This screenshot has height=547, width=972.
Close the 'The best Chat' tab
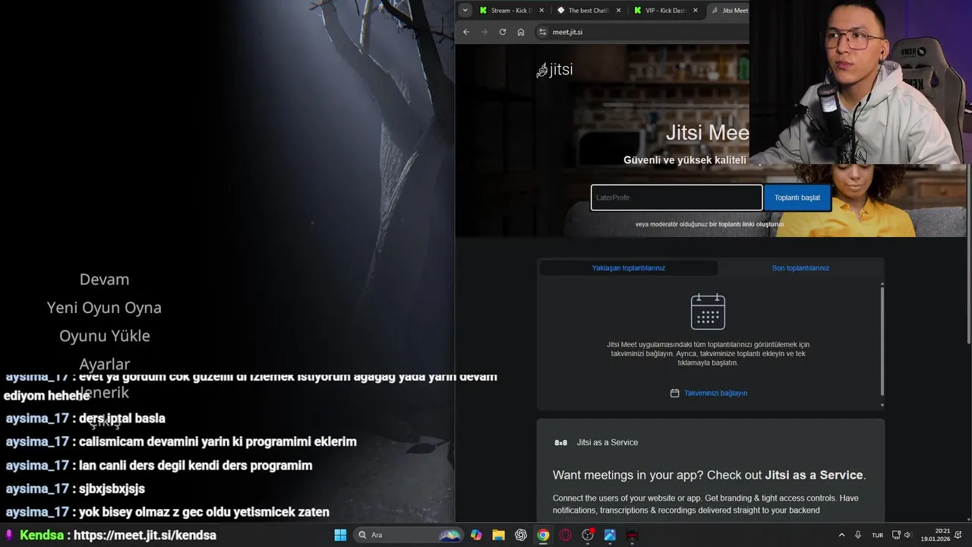click(x=618, y=11)
